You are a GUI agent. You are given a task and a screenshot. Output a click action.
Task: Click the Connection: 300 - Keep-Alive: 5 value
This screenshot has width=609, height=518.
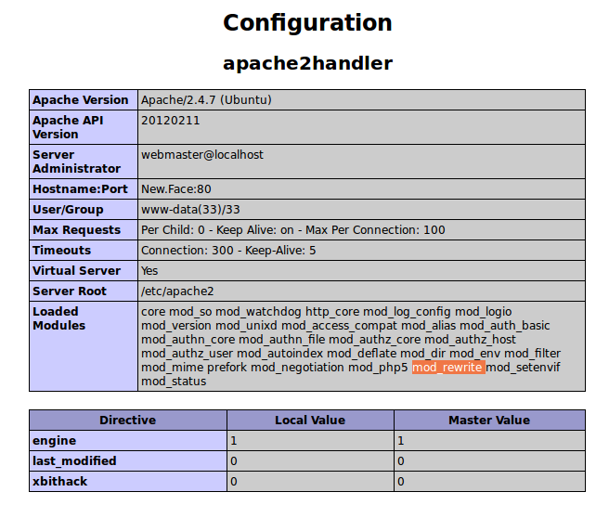228,251
